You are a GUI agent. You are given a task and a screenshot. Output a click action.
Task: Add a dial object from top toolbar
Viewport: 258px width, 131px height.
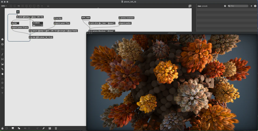click(x=38, y=6)
